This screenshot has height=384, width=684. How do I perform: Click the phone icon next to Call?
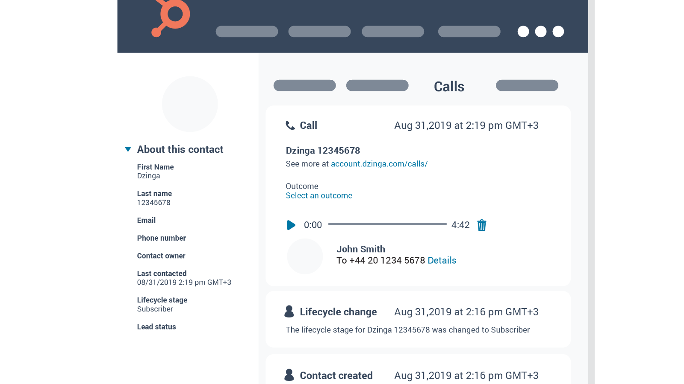290,125
